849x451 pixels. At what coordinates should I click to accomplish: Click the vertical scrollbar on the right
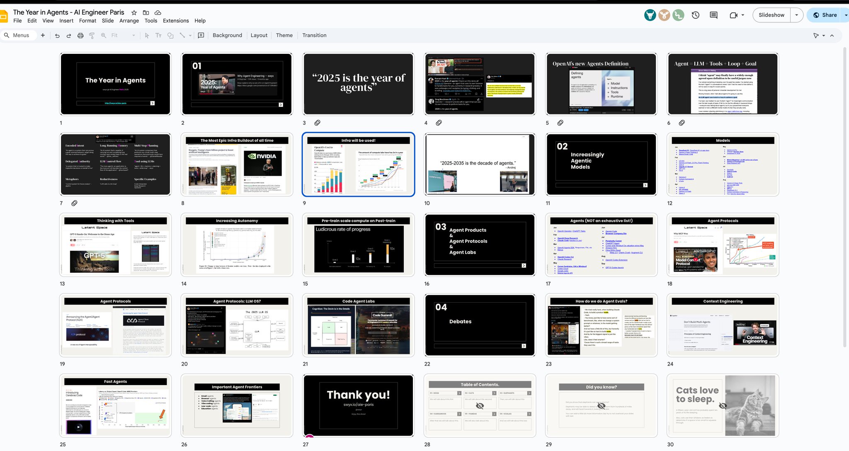click(x=845, y=197)
